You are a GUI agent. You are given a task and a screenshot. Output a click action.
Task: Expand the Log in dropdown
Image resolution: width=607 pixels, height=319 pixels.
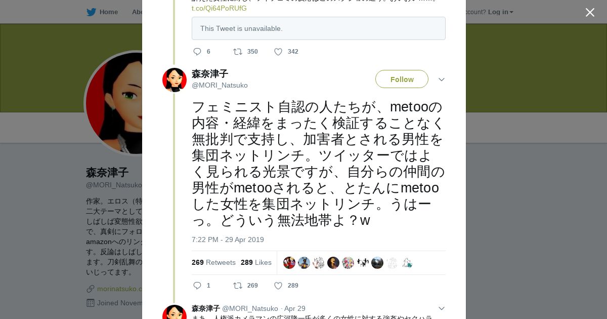[500, 12]
